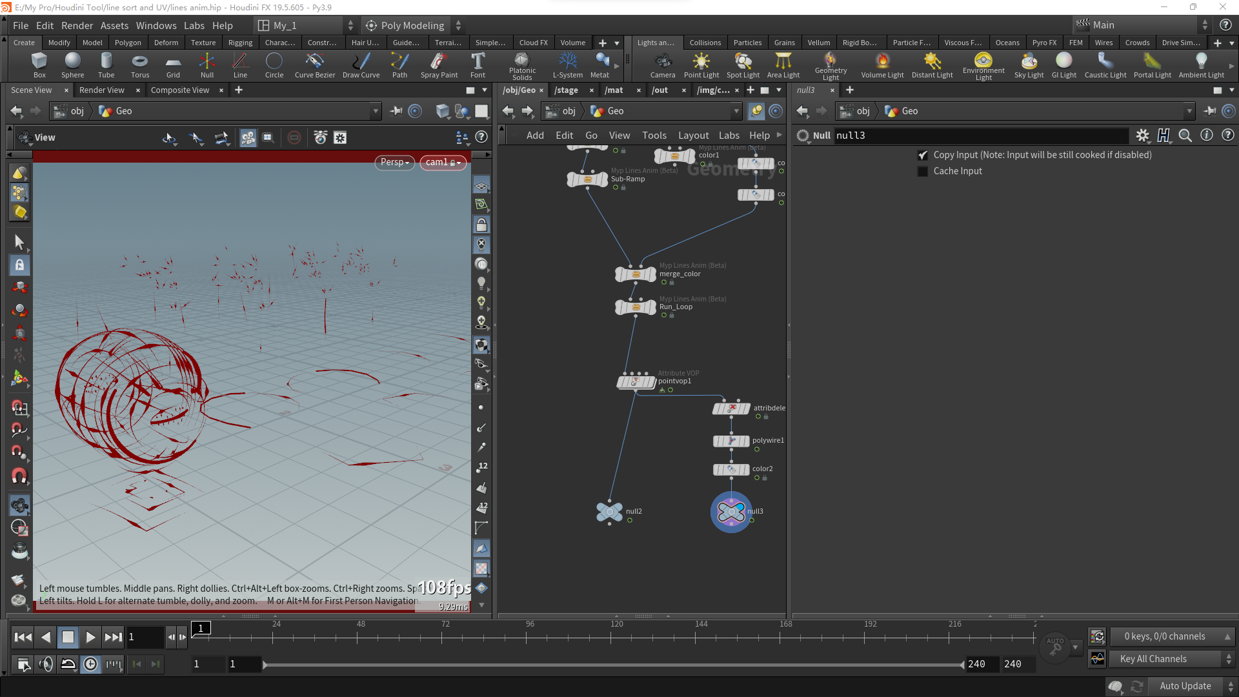Click the Layout menu in network editor
This screenshot has height=697, width=1239.
pyautogui.click(x=693, y=136)
